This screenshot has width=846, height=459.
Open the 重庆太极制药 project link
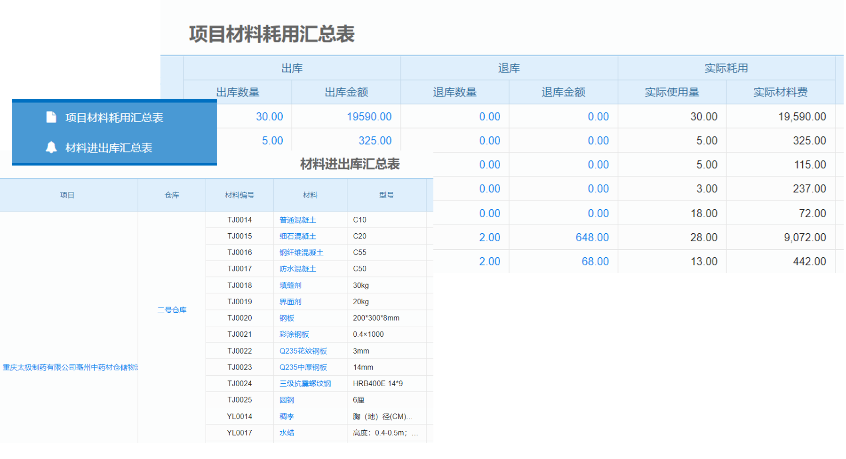(x=70, y=368)
